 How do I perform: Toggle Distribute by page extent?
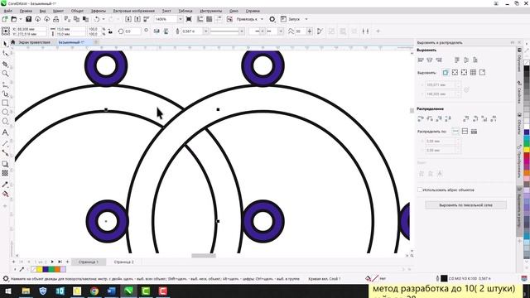coord(465,132)
